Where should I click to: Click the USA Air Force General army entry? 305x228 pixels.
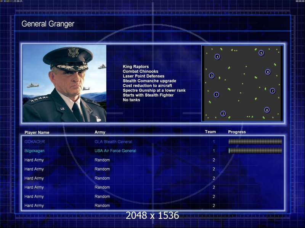pos(116,150)
